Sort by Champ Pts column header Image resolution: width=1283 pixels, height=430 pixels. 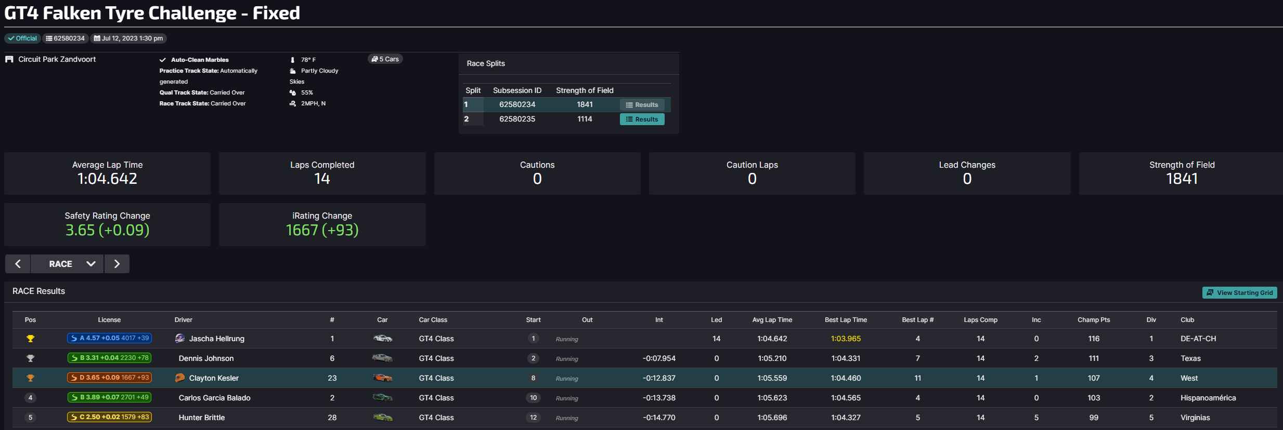[x=1094, y=320]
